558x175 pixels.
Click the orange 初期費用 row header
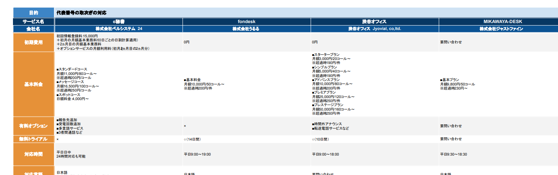tap(33, 42)
